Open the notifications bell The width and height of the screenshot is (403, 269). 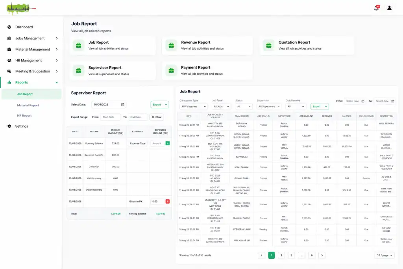pyautogui.click(x=376, y=8)
